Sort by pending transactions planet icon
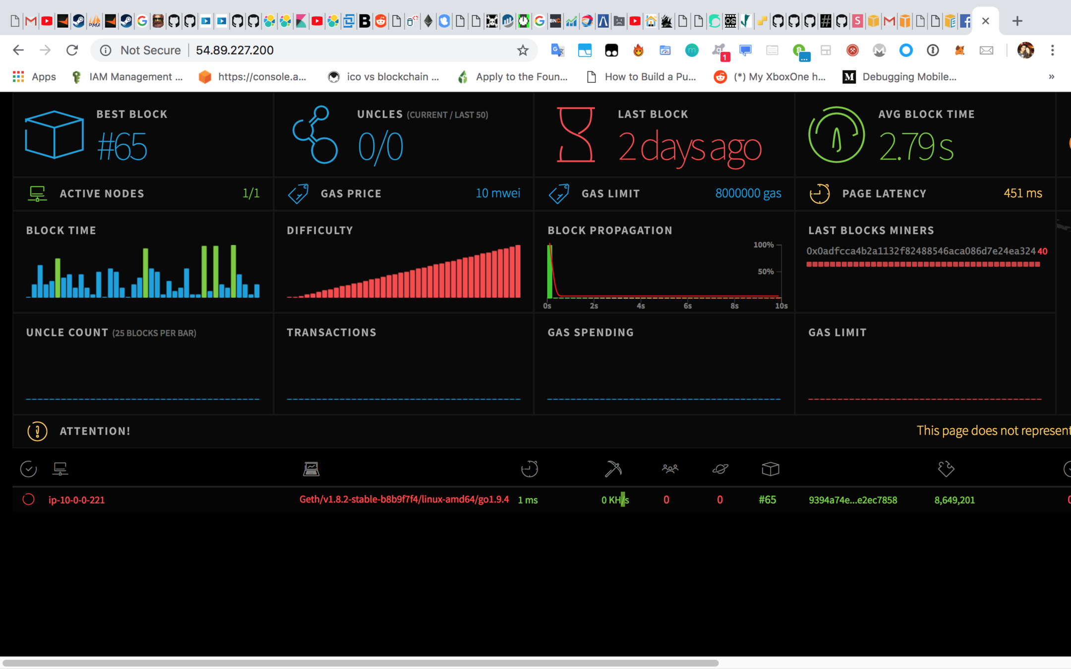Viewport: 1071px width, 669px height. (x=720, y=469)
